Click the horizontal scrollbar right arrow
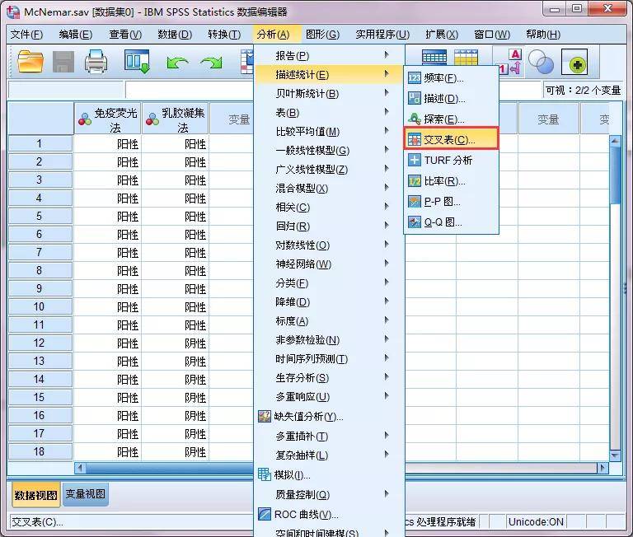Screen dimensions: 633x537 click(603, 468)
